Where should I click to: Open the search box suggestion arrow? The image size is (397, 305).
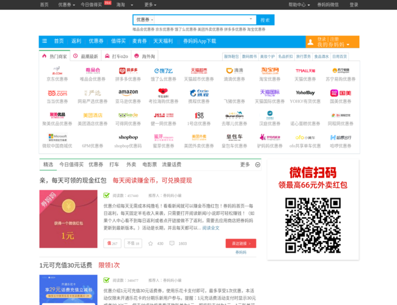pos(250,19)
